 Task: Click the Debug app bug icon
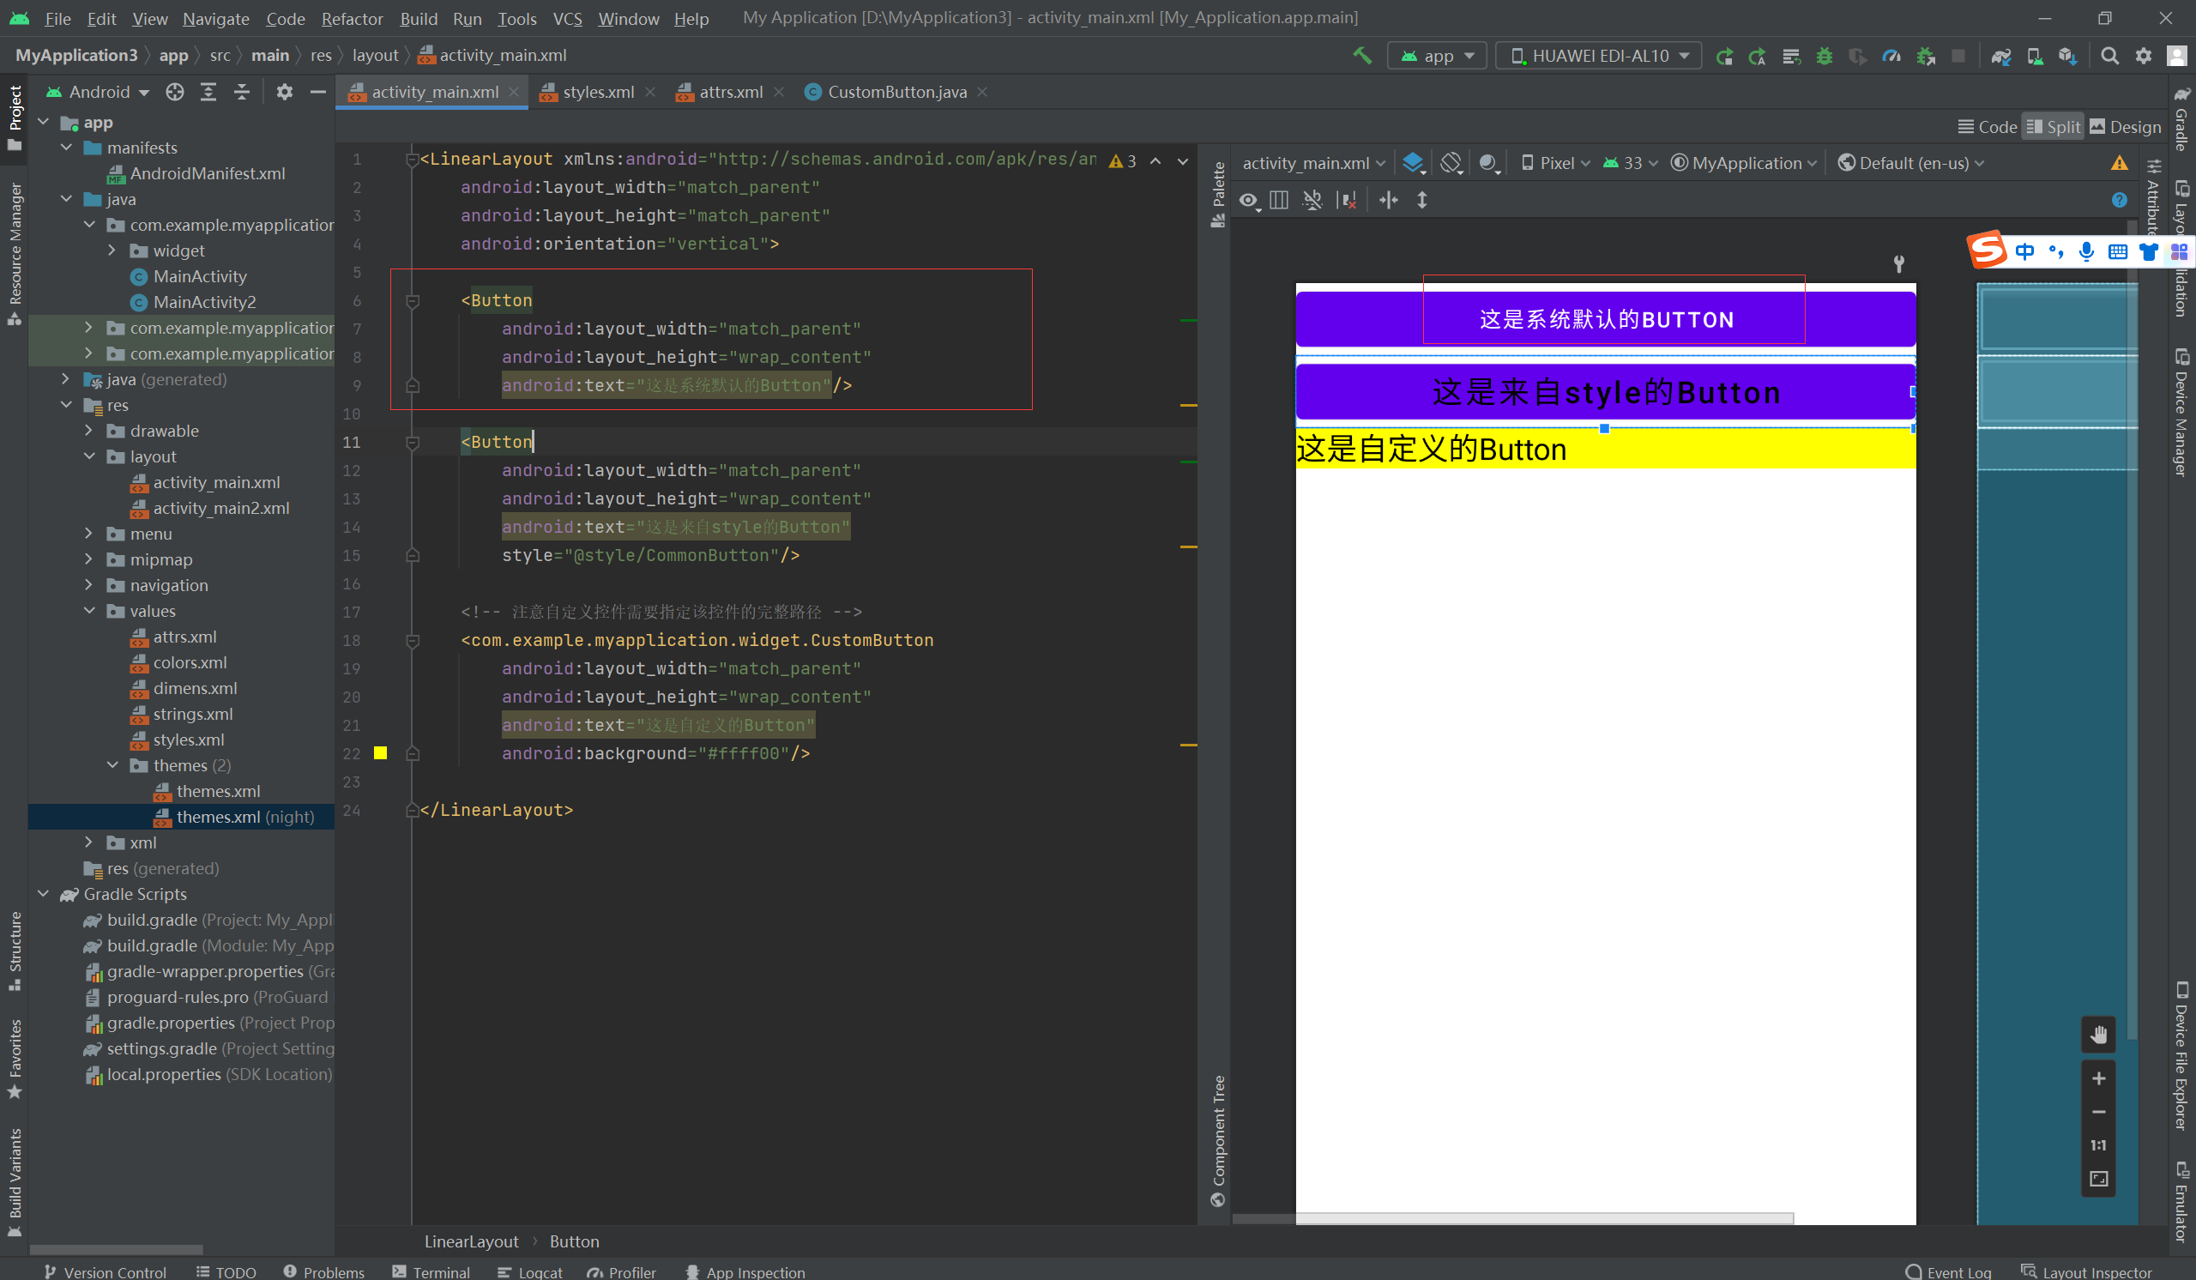[1824, 56]
